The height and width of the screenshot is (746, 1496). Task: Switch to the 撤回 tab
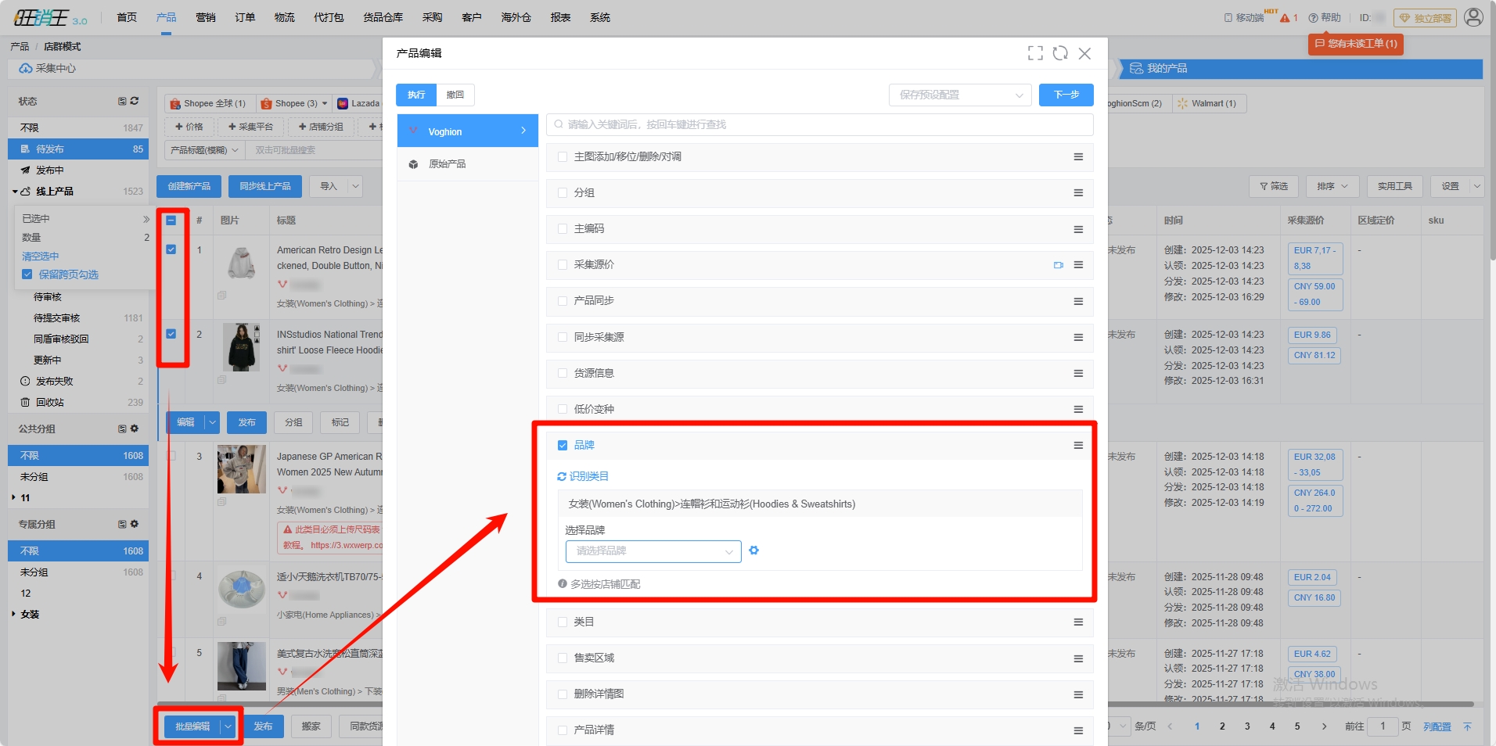point(455,95)
